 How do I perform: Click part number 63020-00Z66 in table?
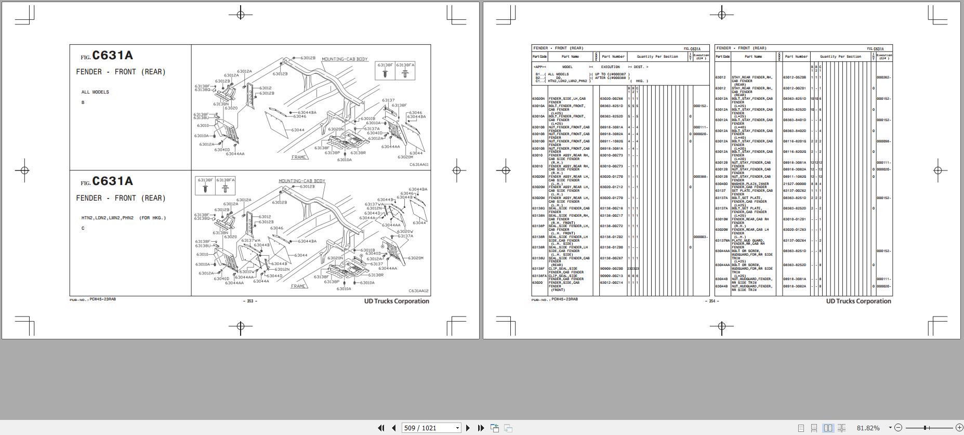[611, 99]
